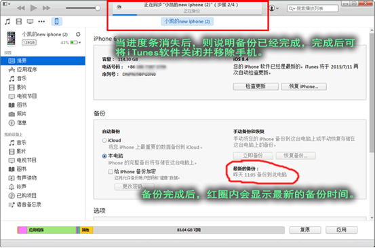375x248 pixels.
Task: Click the pink storage bar segment
Action: tap(23, 230)
